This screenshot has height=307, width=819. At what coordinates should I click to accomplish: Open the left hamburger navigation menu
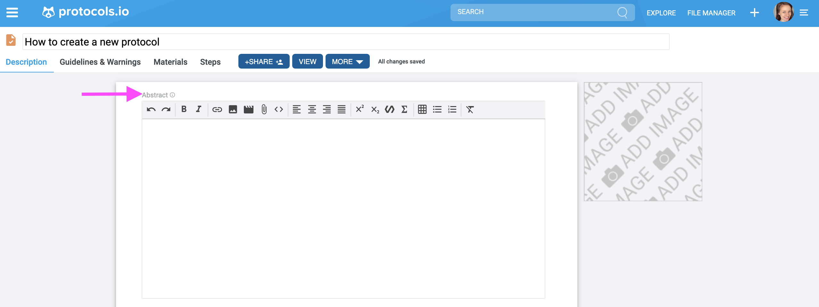(12, 12)
